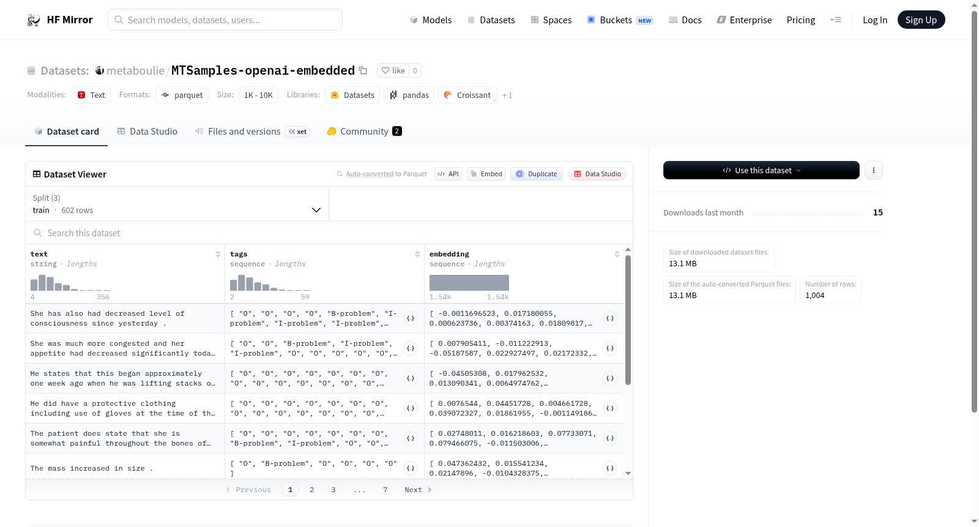This screenshot has width=979, height=527.
Task: Click the Sign Up button
Action: click(921, 20)
